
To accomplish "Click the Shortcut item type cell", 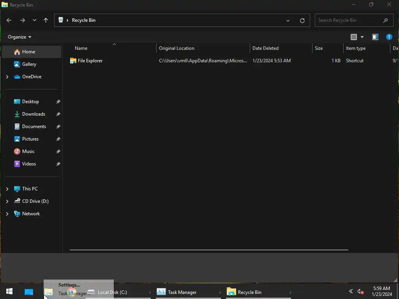I will pyautogui.click(x=355, y=61).
